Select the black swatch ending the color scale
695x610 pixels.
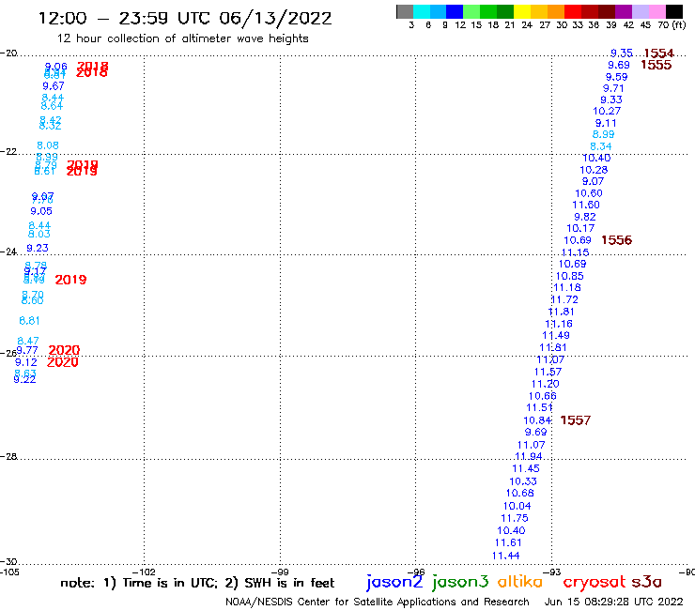tap(674, 11)
